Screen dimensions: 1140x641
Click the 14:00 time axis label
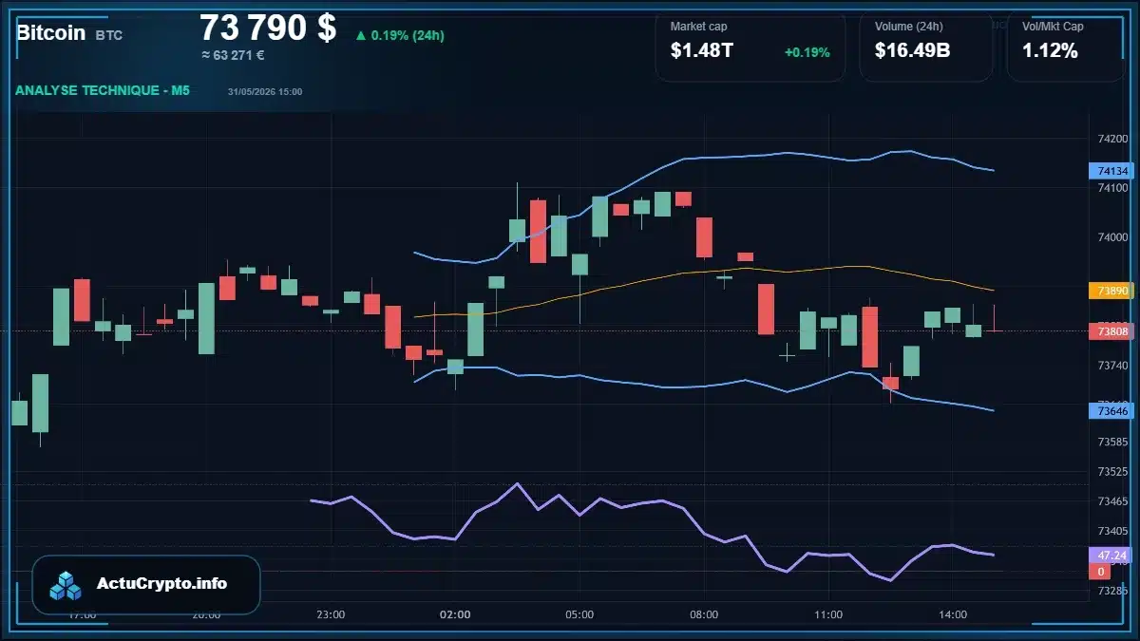point(953,614)
